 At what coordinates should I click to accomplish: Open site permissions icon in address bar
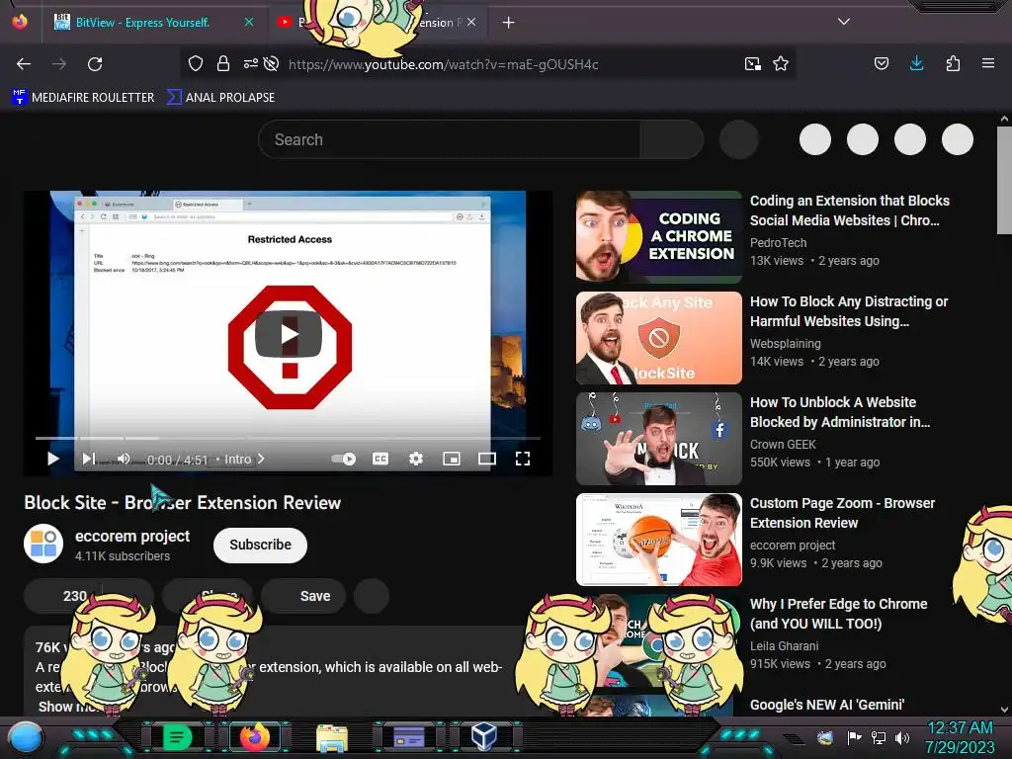pos(250,63)
